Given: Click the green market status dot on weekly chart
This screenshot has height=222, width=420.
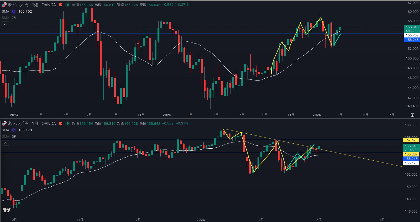Looking at the screenshot, I should (68, 5).
